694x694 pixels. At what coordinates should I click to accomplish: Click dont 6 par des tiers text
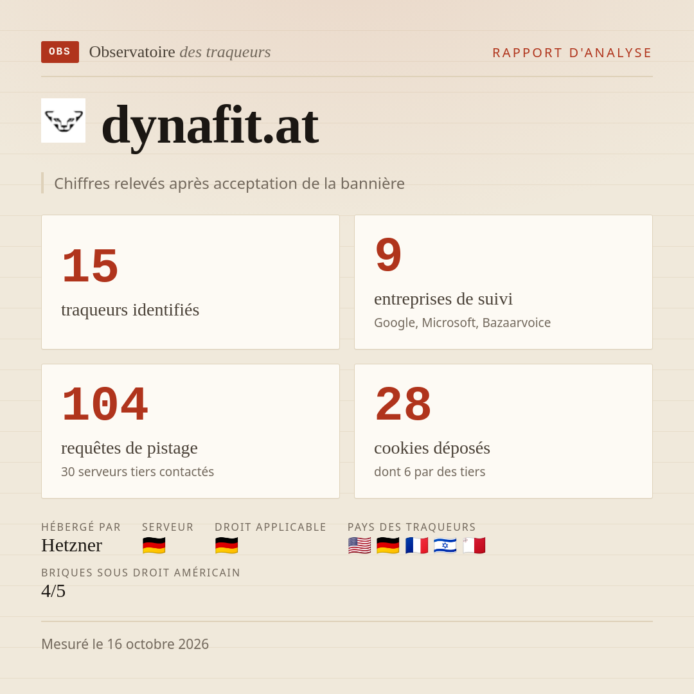point(430,472)
